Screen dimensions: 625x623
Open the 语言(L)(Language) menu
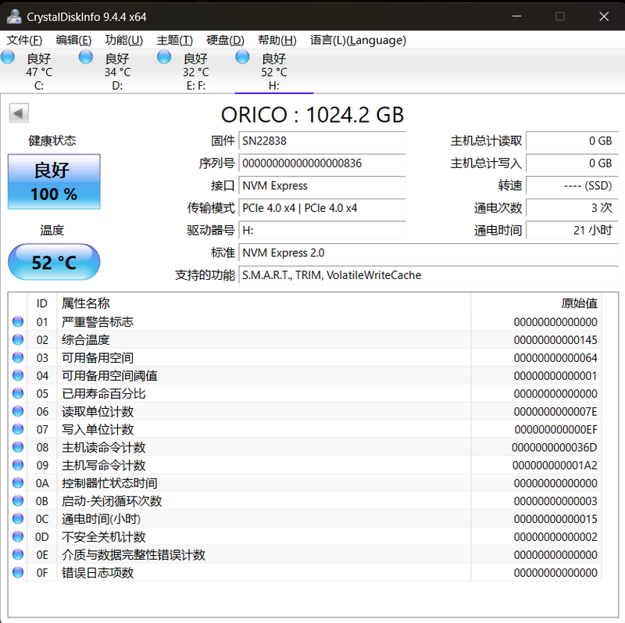pos(358,41)
